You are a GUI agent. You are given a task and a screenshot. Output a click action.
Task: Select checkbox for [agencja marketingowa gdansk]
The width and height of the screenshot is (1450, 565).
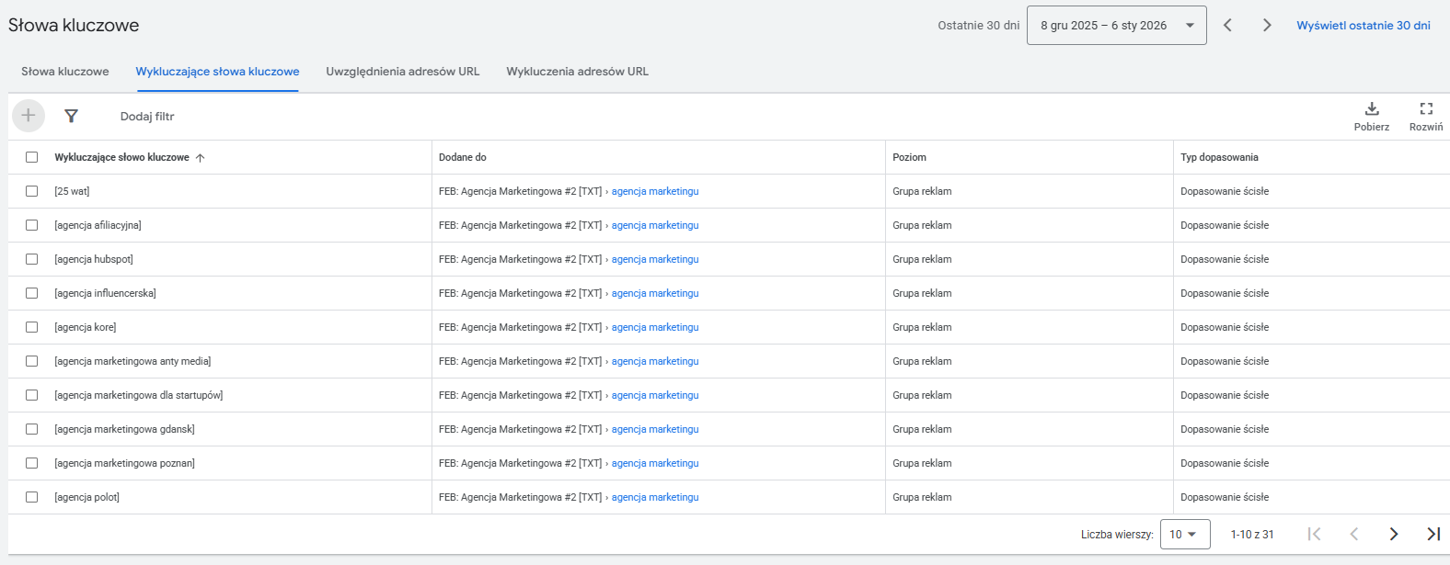32,429
